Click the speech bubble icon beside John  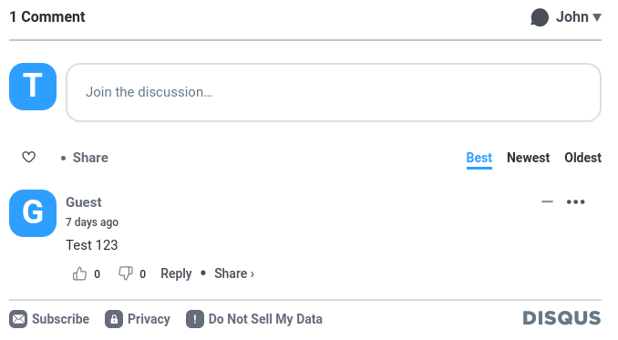pos(540,17)
